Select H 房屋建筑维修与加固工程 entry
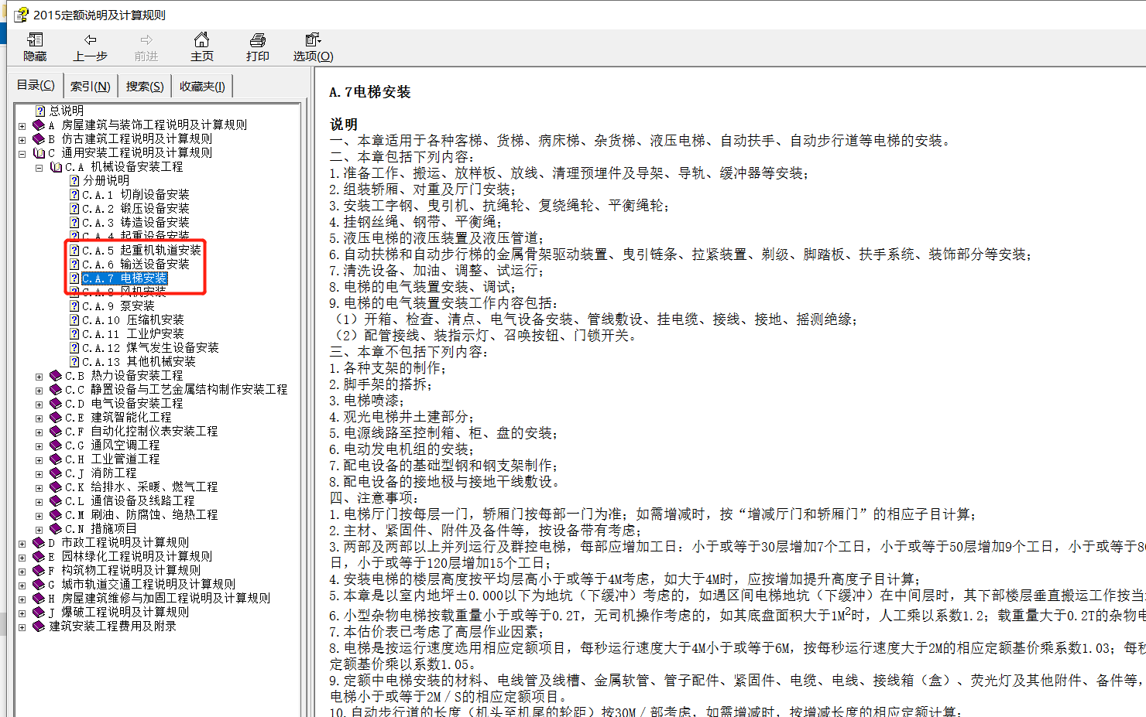Image resolution: width=1146 pixels, height=717 pixels. 159,598
